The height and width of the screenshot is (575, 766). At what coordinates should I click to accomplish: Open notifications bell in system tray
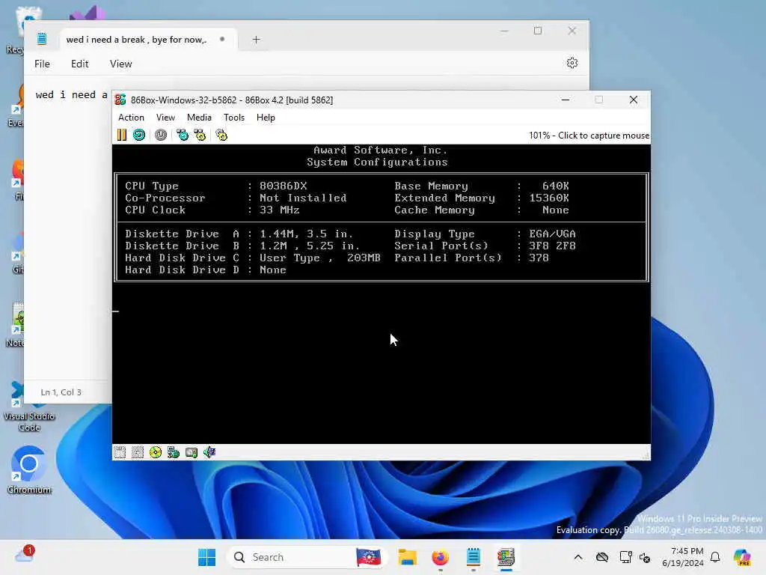715,557
